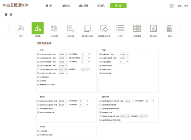Open the log and alarm document icon
The image size is (191, 140).
tap(71, 28)
